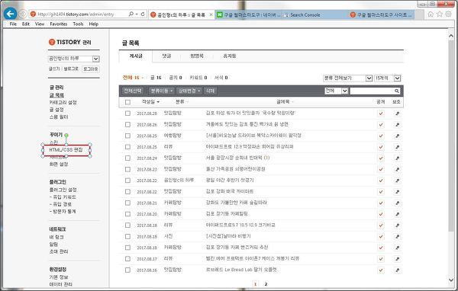Click the 로그아웃 button in sidebar
This screenshot has height=291, width=458.
pyautogui.click(x=91, y=69)
